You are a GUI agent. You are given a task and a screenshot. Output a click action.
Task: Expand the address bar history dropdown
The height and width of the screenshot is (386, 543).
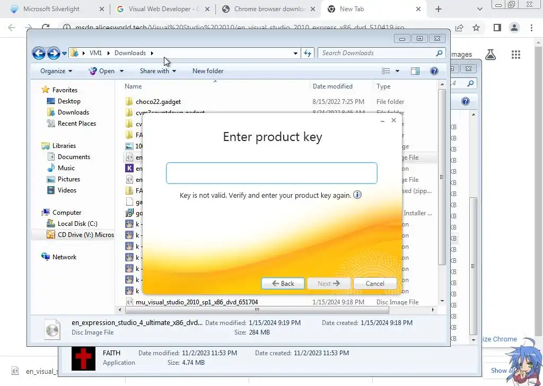(295, 53)
